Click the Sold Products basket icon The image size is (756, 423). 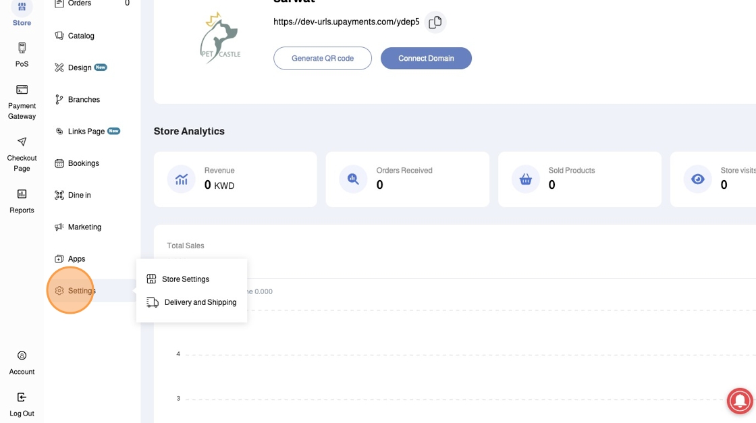pyautogui.click(x=526, y=179)
